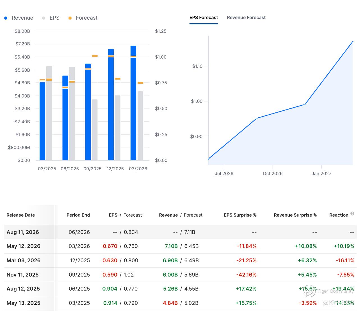Click the 7.10B revenue value
Image resolution: width=361 pixels, height=311 pixels.
click(x=171, y=246)
